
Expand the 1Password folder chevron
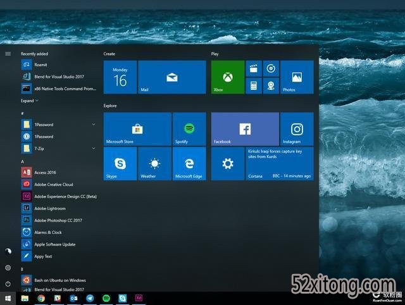point(94,125)
